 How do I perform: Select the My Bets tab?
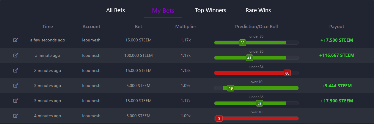coord(163,11)
